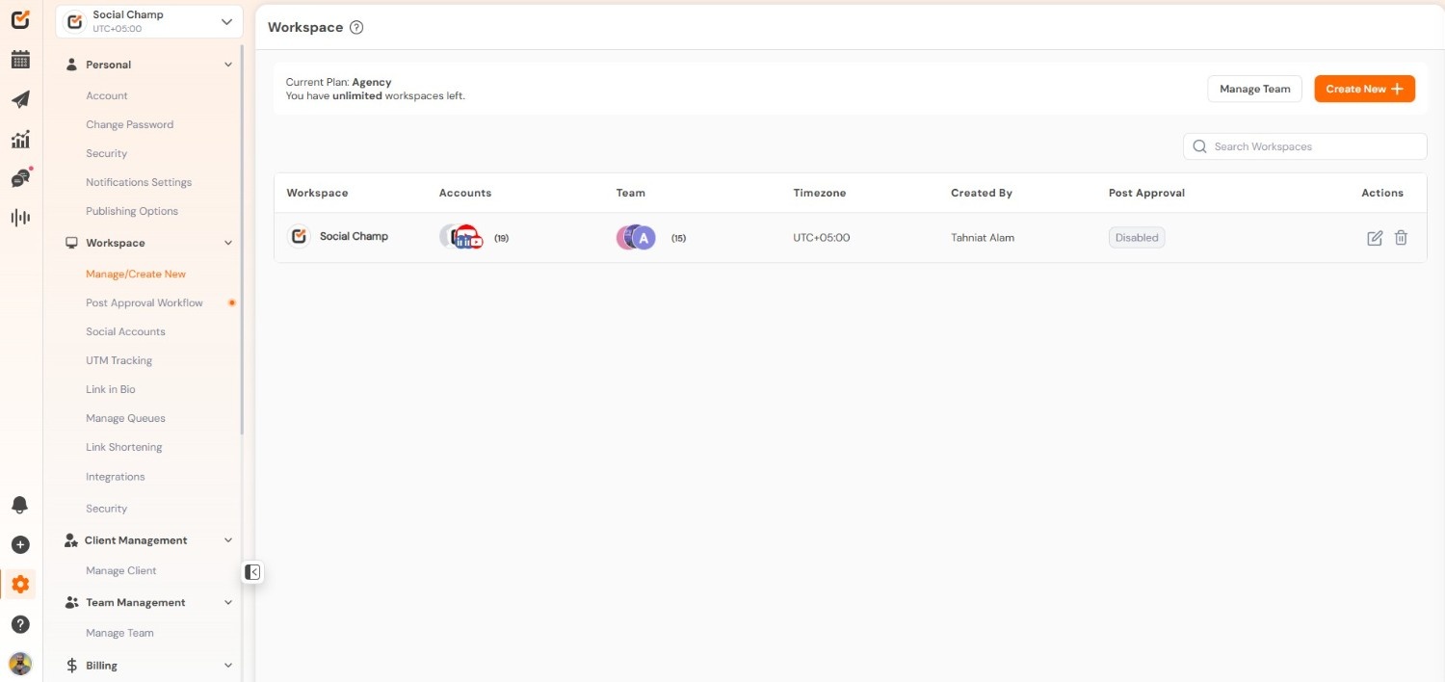Open Link Shortening
The height and width of the screenshot is (682, 1445).
click(x=123, y=447)
